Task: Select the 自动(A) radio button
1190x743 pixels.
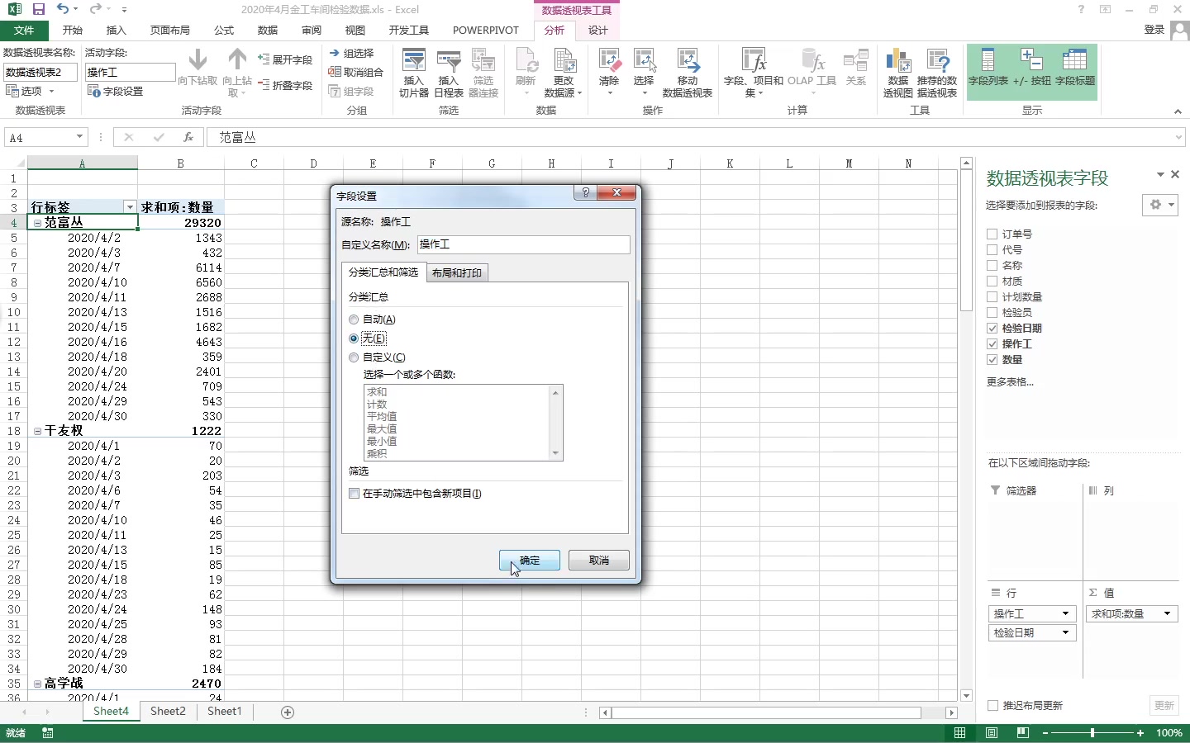Action: coord(354,319)
